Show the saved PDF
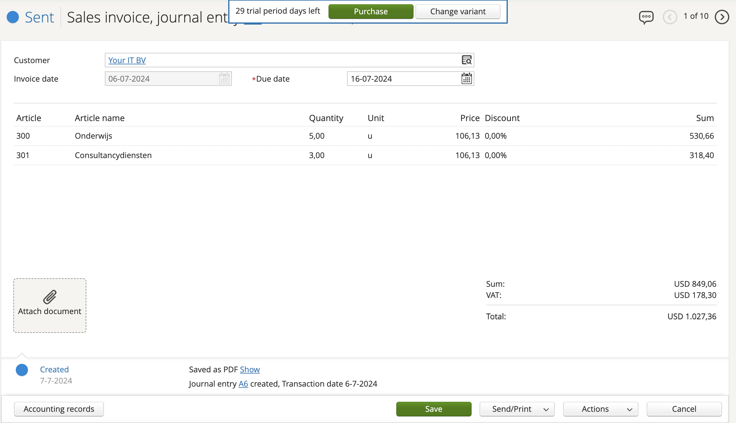Viewport: 736px width, 423px height. click(249, 369)
